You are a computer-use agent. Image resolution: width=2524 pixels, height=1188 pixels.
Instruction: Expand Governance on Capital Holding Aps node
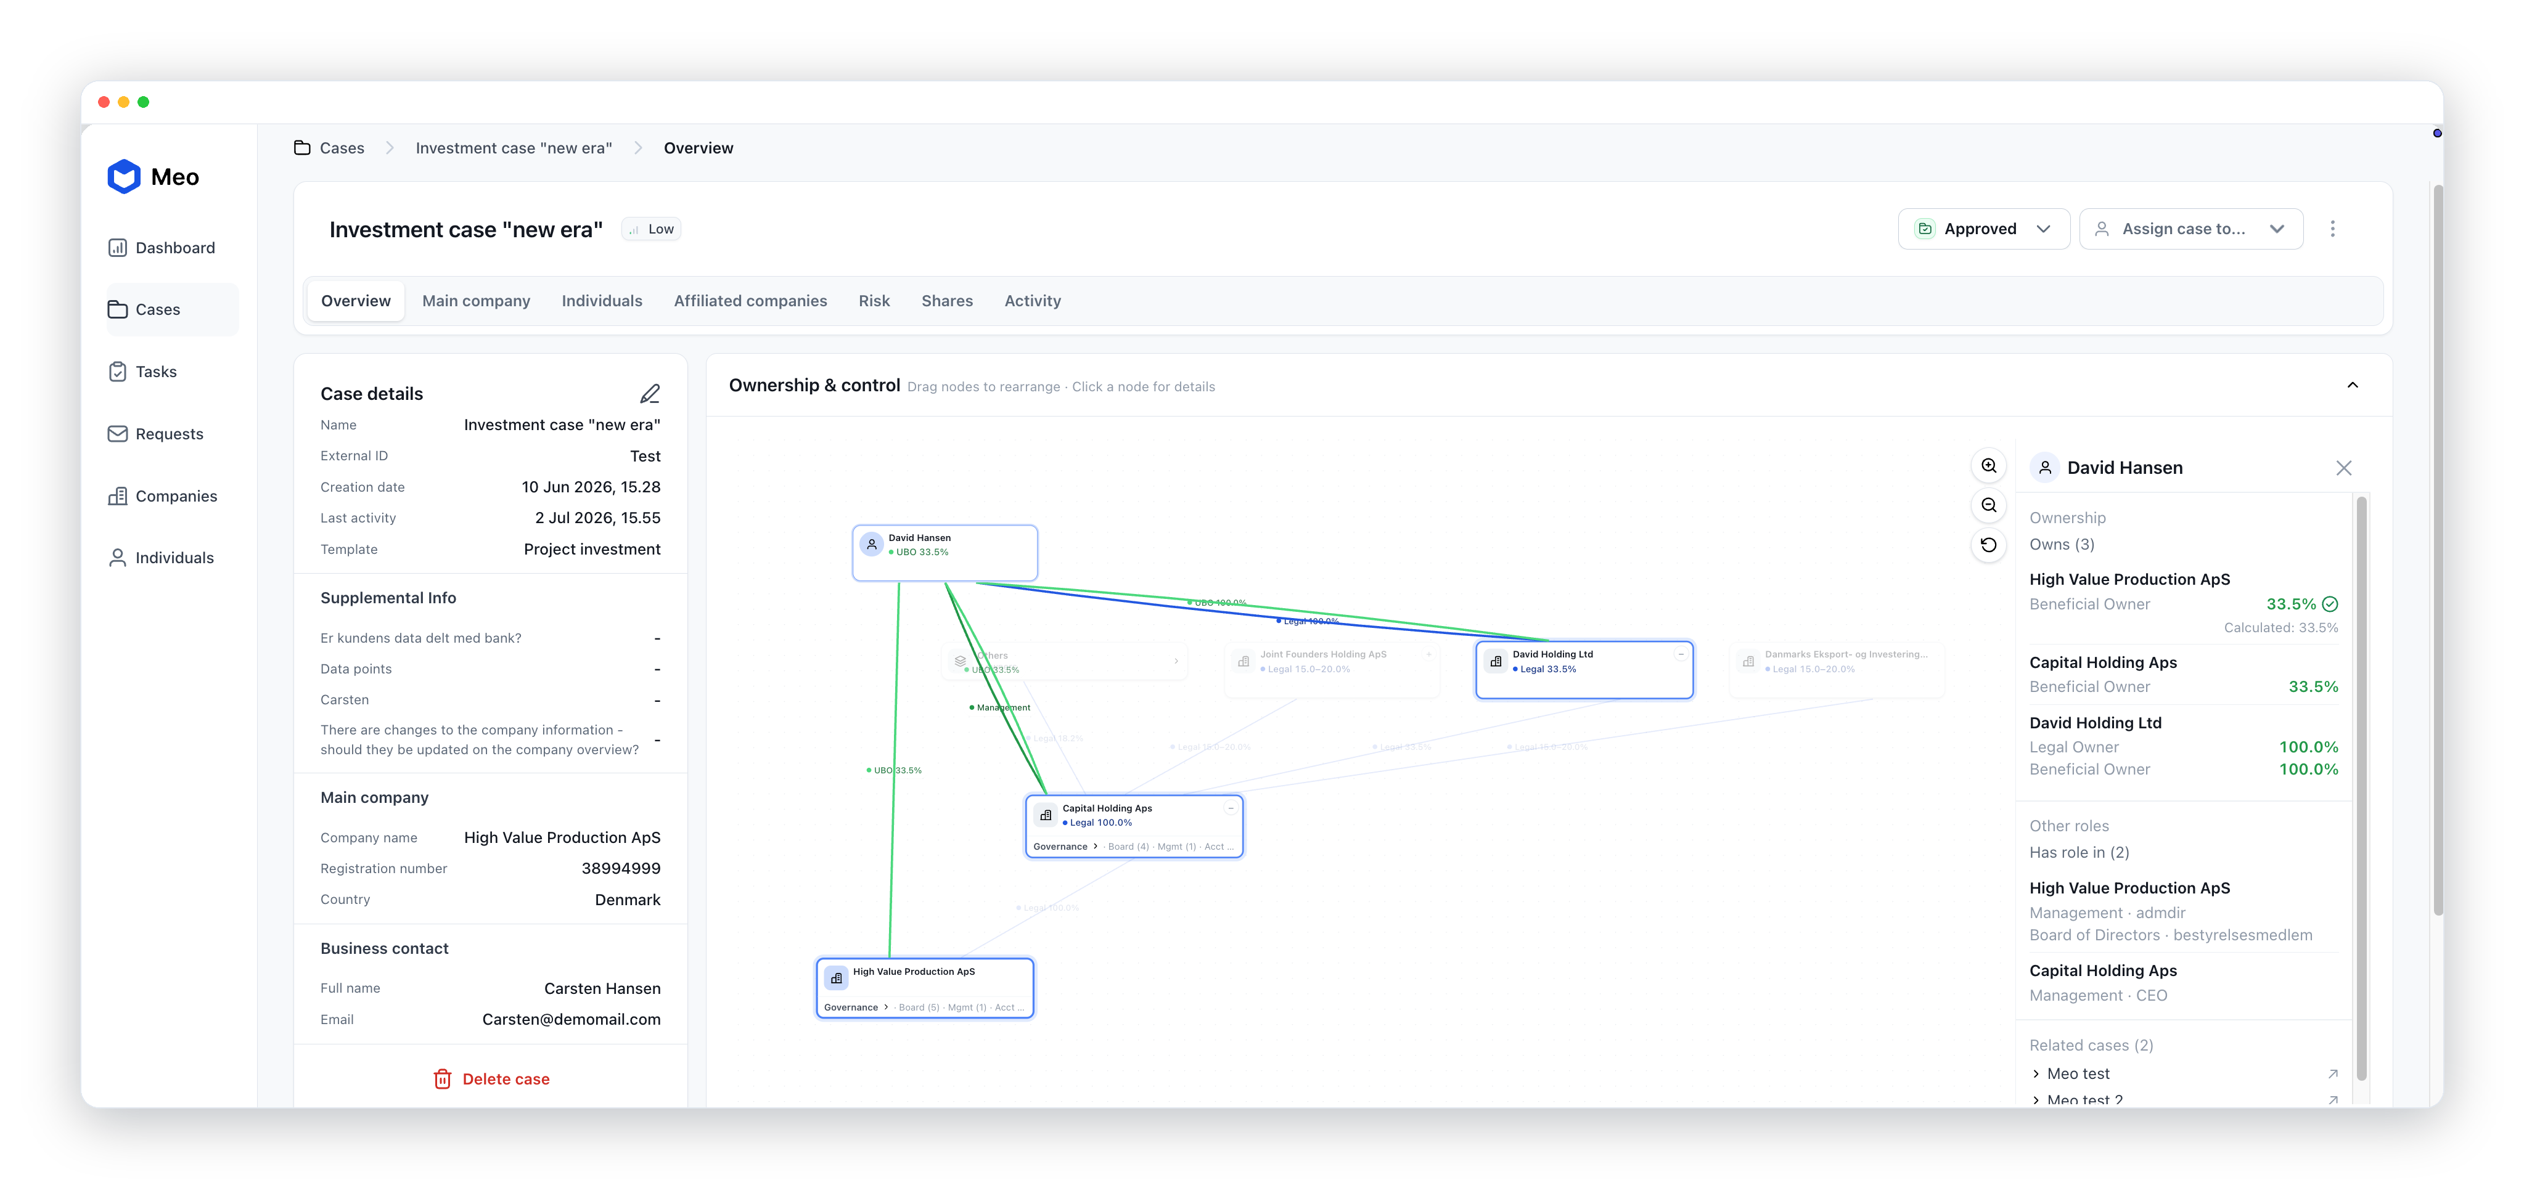[x=1066, y=846]
